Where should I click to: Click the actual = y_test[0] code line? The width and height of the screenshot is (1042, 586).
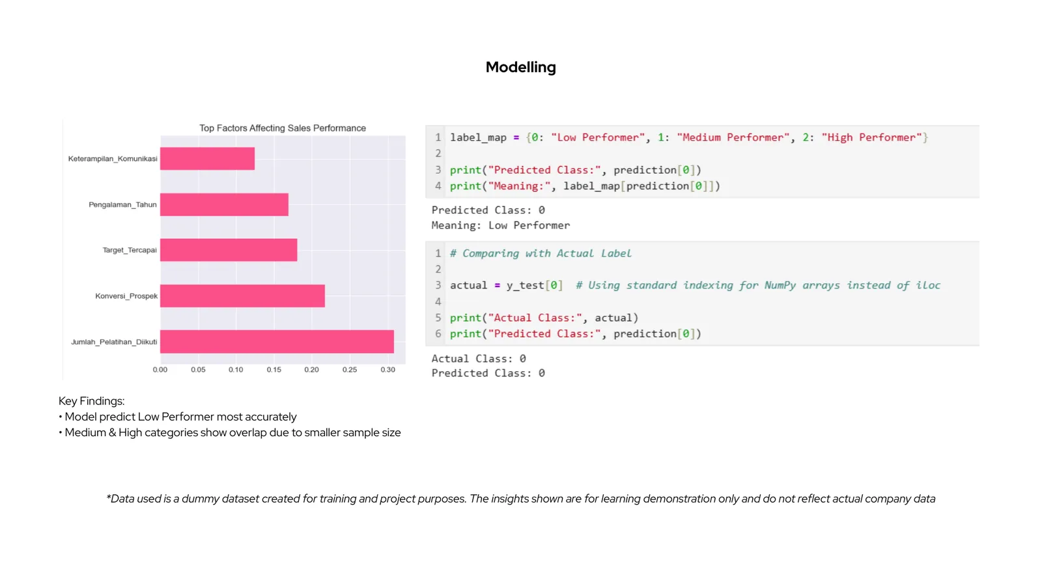[x=506, y=285]
